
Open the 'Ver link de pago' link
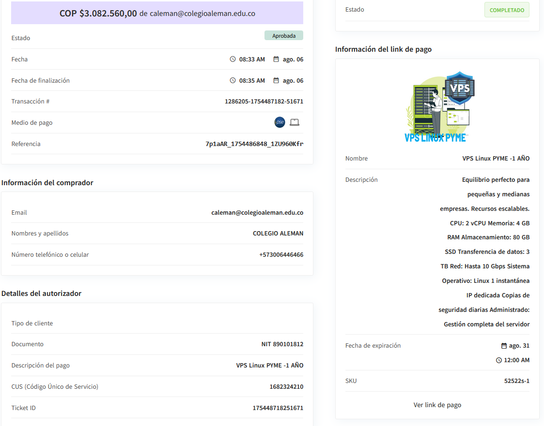437,405
